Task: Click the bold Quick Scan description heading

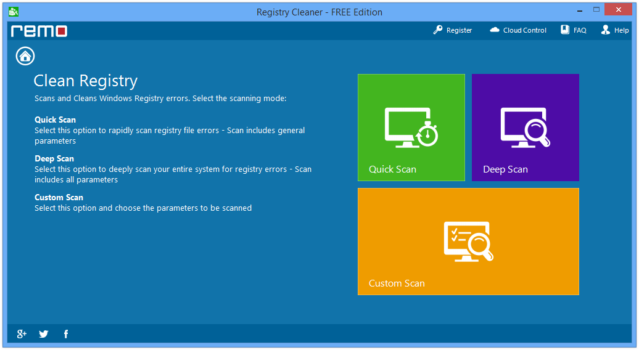Action: pos(55,120)
